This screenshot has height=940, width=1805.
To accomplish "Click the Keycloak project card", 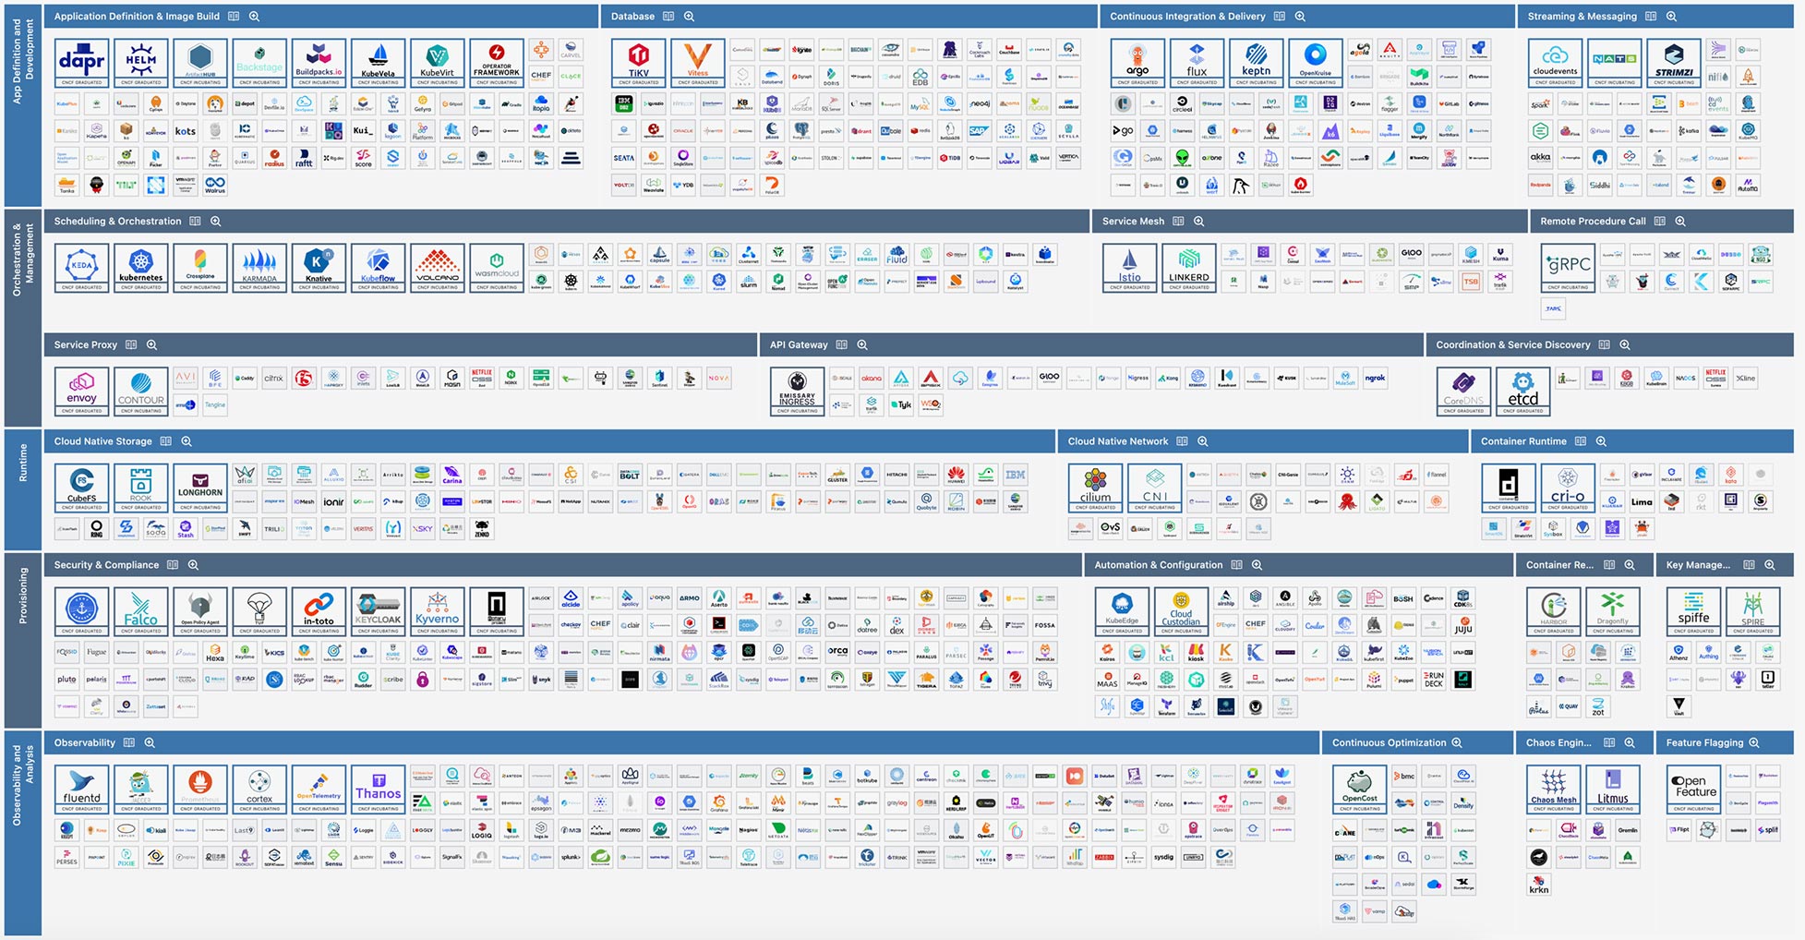I will (x=379, y=611).
